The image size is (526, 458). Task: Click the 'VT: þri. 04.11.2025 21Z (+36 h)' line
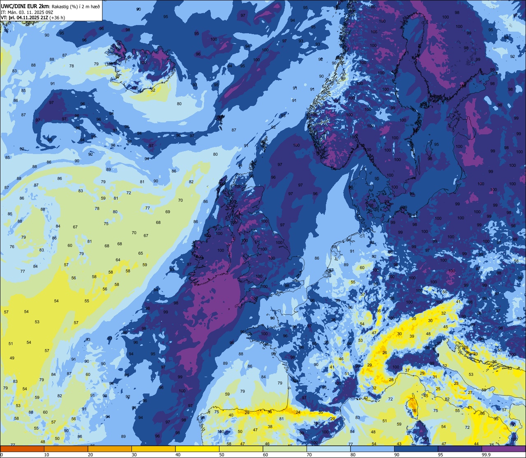(33, 18)
